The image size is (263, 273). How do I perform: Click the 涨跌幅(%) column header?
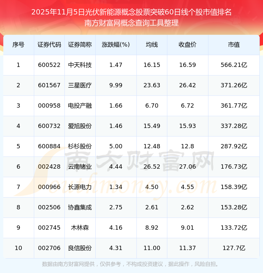tap(116, 45)
